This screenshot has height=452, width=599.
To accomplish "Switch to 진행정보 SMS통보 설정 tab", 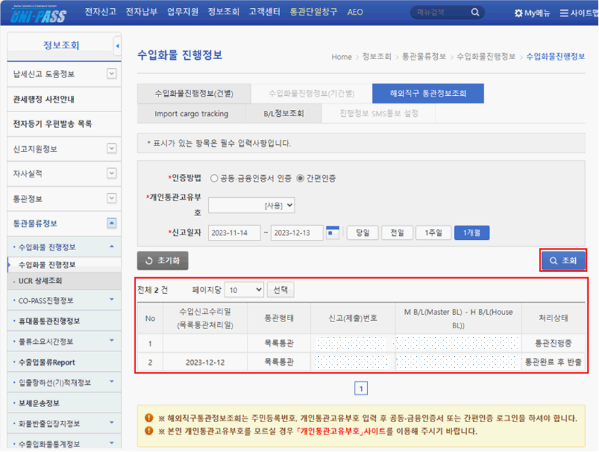I will click(x=378, y=114).
